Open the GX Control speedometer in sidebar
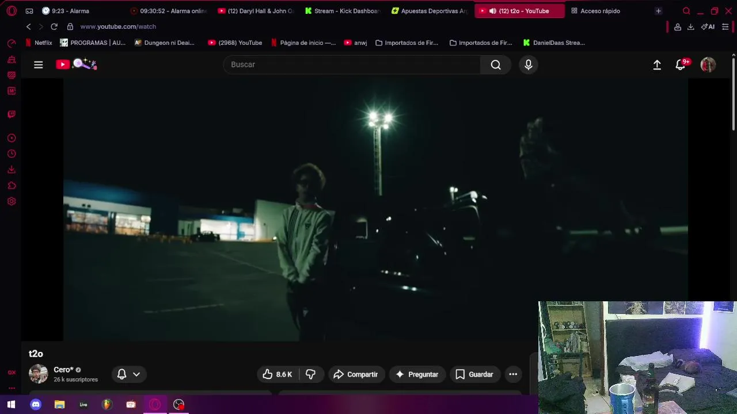The height and width of the screenshot is (414, 737). (12, 44)
